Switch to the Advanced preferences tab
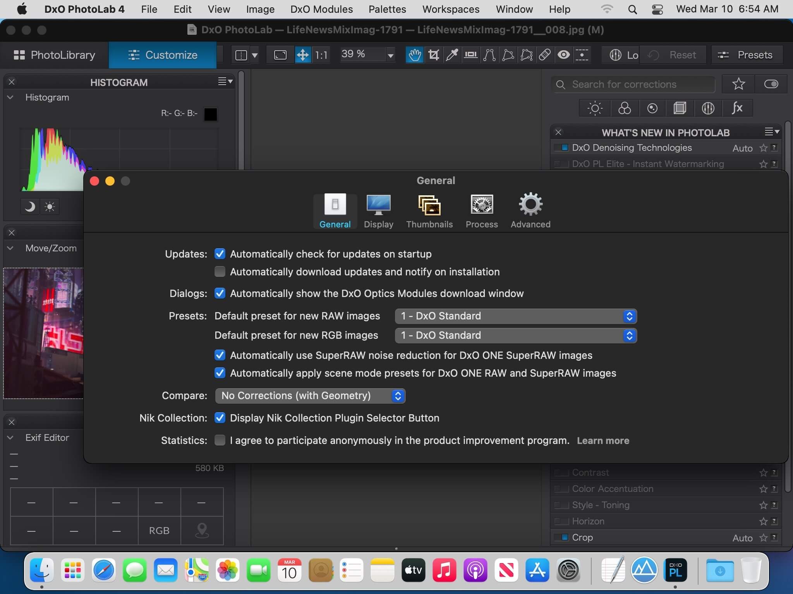This screenshot has width=793, height=594. tap(530, 209)
